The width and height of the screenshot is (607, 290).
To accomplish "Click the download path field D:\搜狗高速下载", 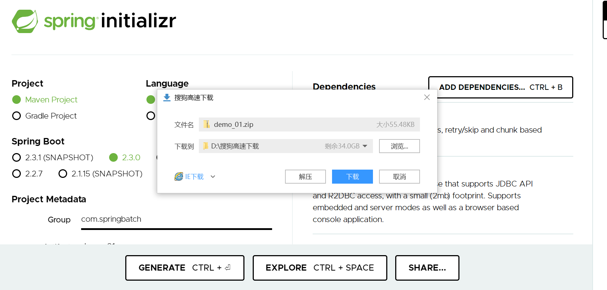I will pyautogui.click(x=286, y=146).
